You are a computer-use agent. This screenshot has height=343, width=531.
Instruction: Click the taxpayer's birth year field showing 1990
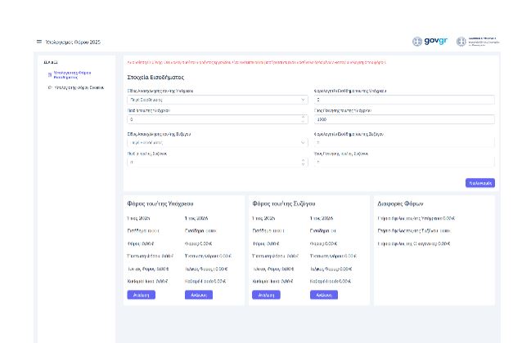point(403,119)
